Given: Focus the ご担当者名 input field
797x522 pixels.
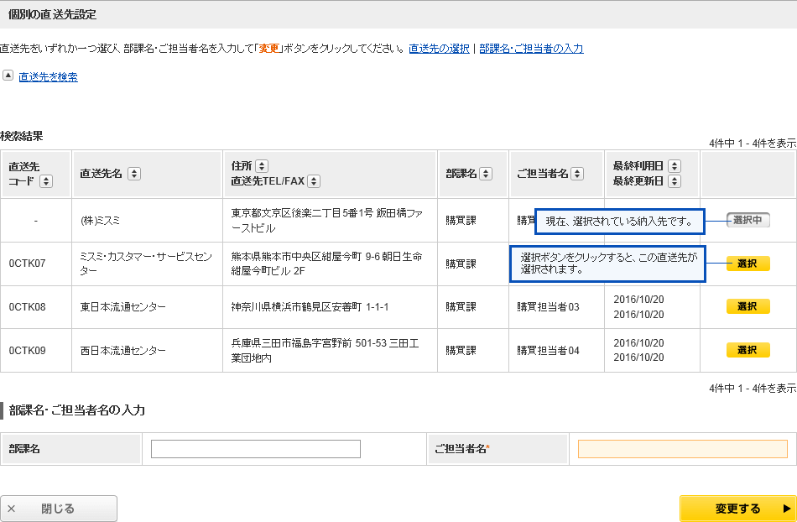Looking at the screenshot, I should [682, 449].
